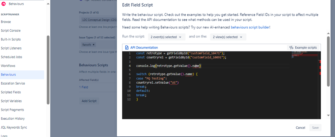Open the behaviours script builder link
Image resolution: width=335 pixels, height=137 pixels.
pyautogui.click(x=250, y=27)
